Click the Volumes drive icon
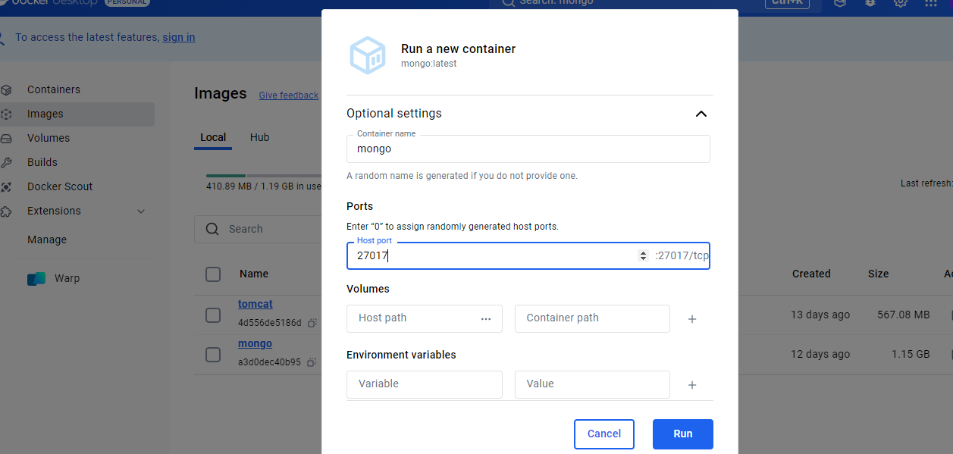This screenshot has height=454, width=953. point(6,139)
